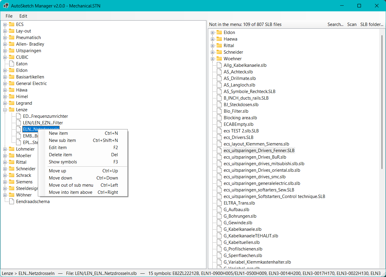Viewport: 386px width, 277px height.
Task: Click the G_Gewinde.slb file icon
Action: (219, 222)
